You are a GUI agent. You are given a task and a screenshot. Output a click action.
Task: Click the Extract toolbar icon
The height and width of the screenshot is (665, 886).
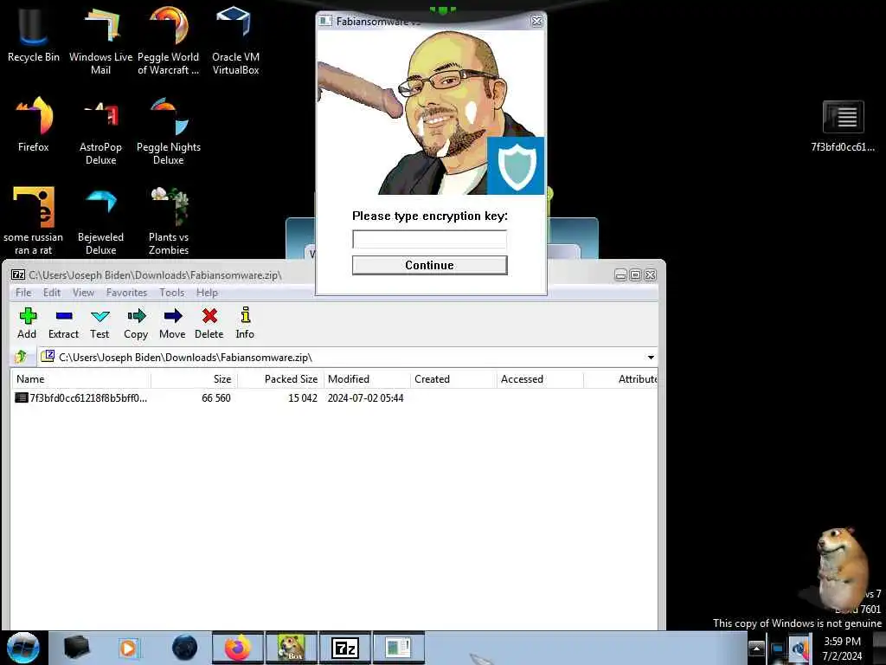click(63, 323)
